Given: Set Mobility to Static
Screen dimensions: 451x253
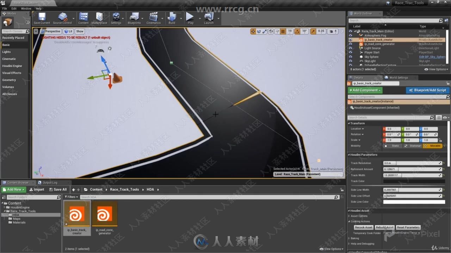Looking at the screenshot, I should [x=393, y=146].
